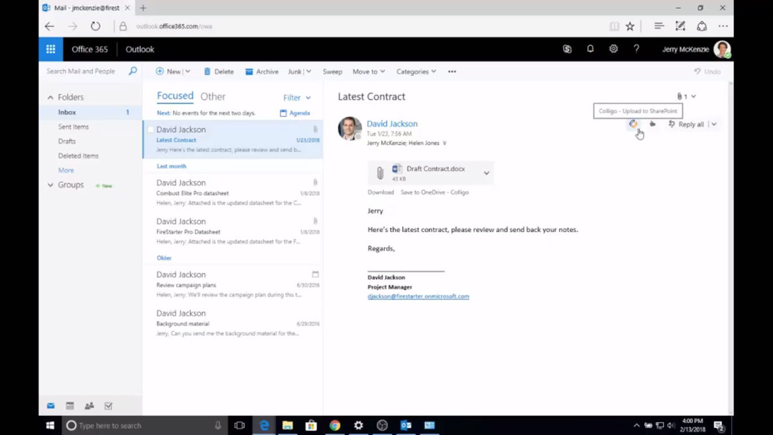The width and height of the screenshot is (773, 435).
Task: Open notifications bell icon
Action: (x=590, y=49)
